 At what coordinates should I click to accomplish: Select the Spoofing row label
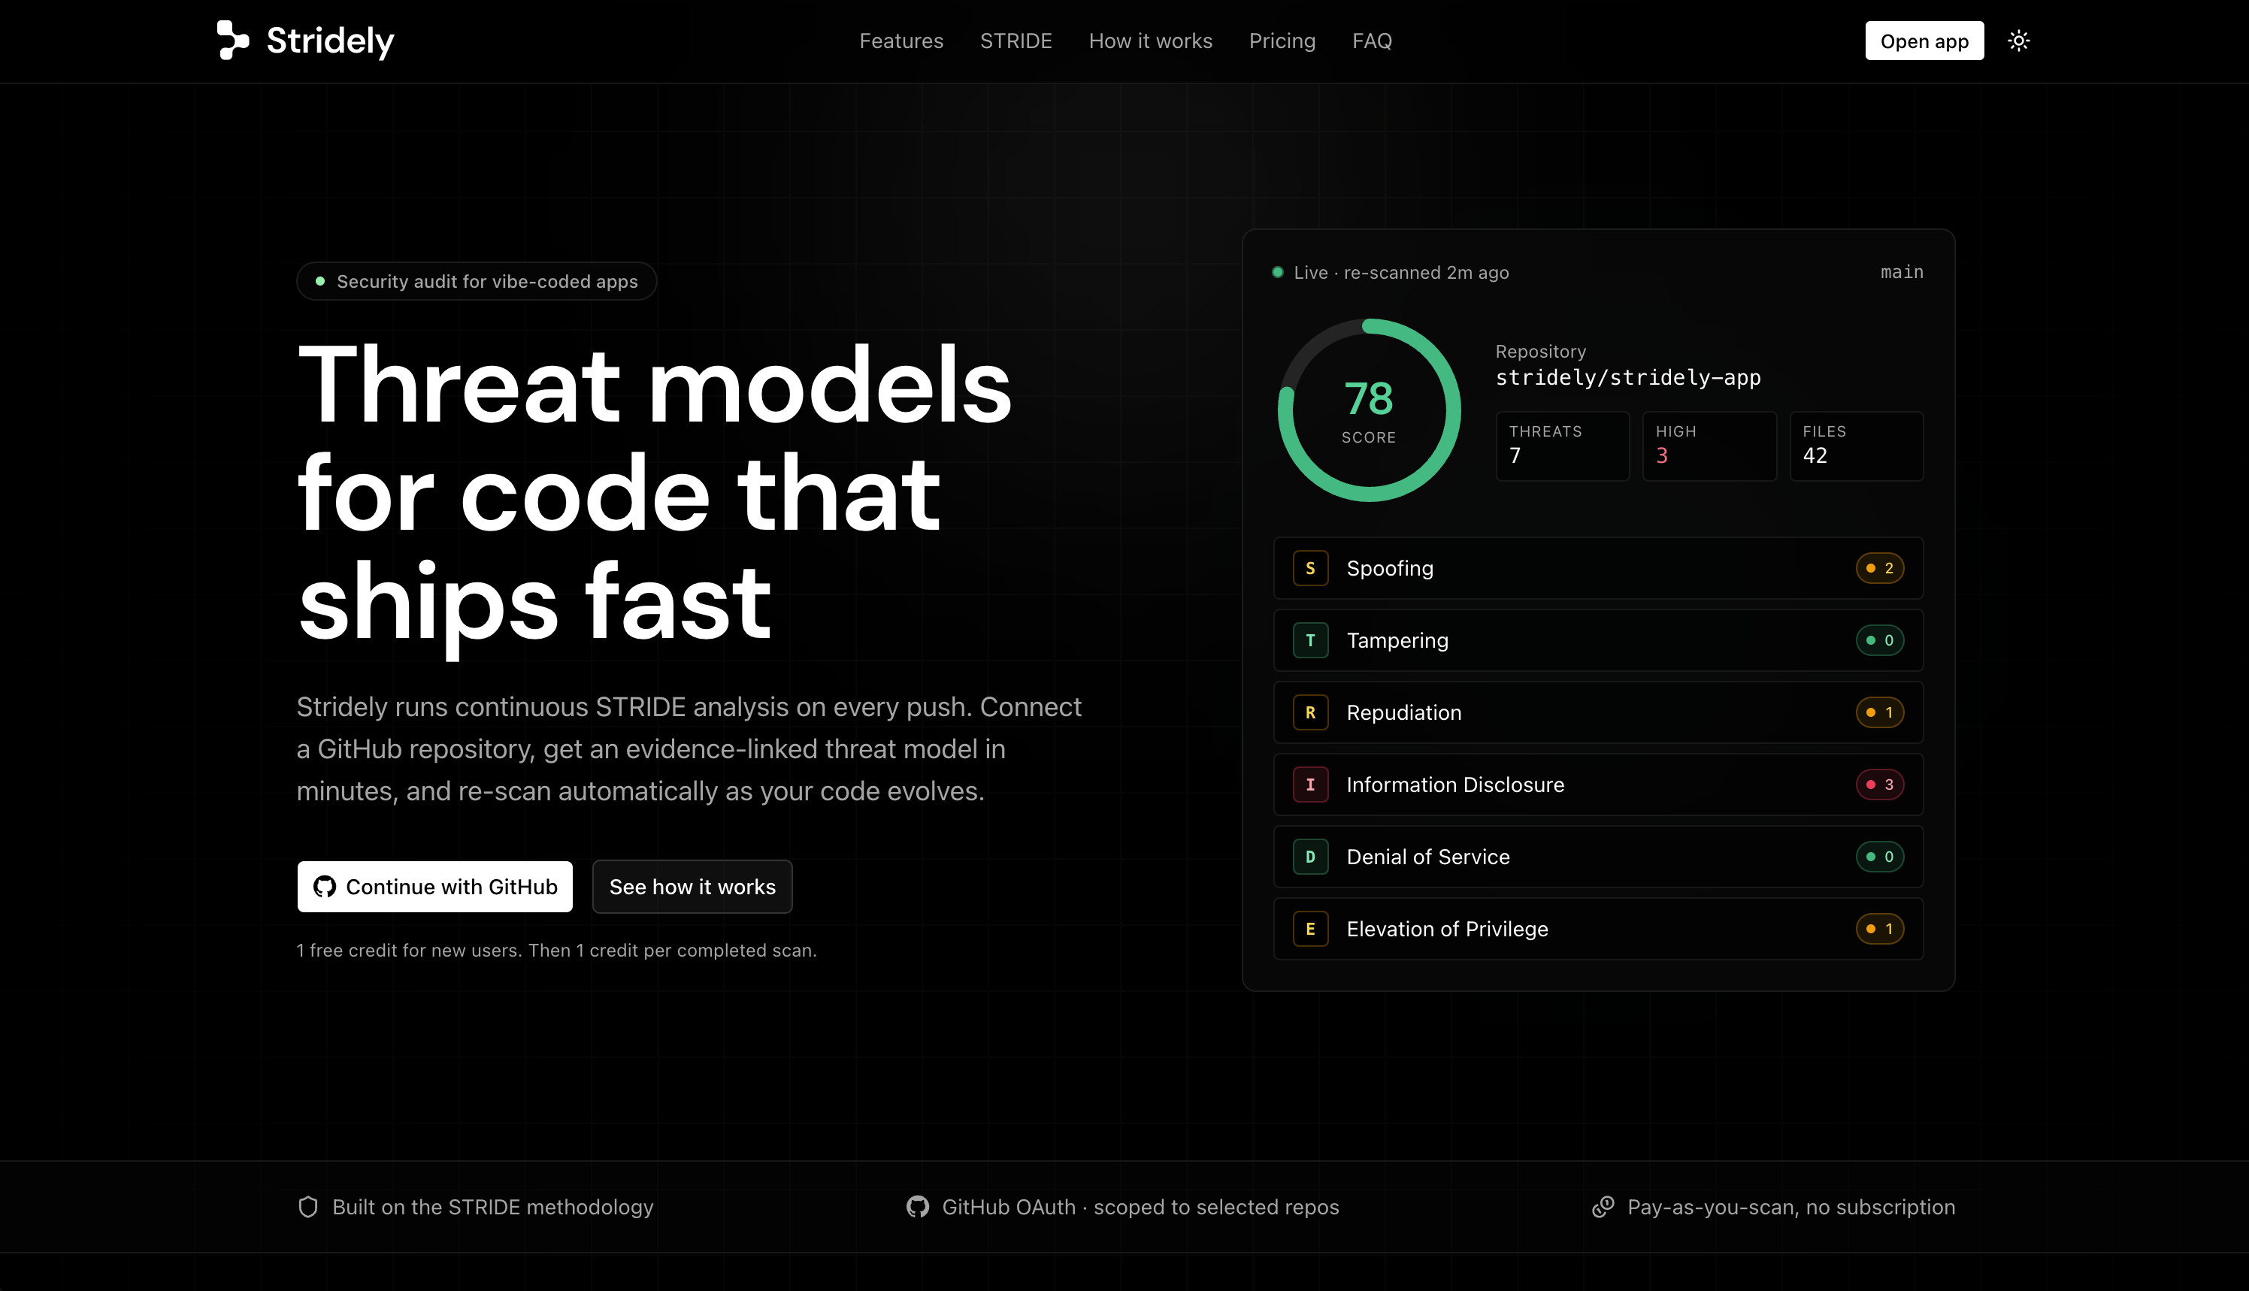(1390, 568)
